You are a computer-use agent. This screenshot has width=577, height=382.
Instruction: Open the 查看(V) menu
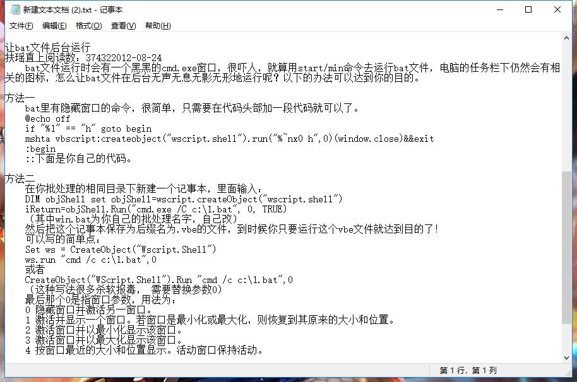click(123, 26)
